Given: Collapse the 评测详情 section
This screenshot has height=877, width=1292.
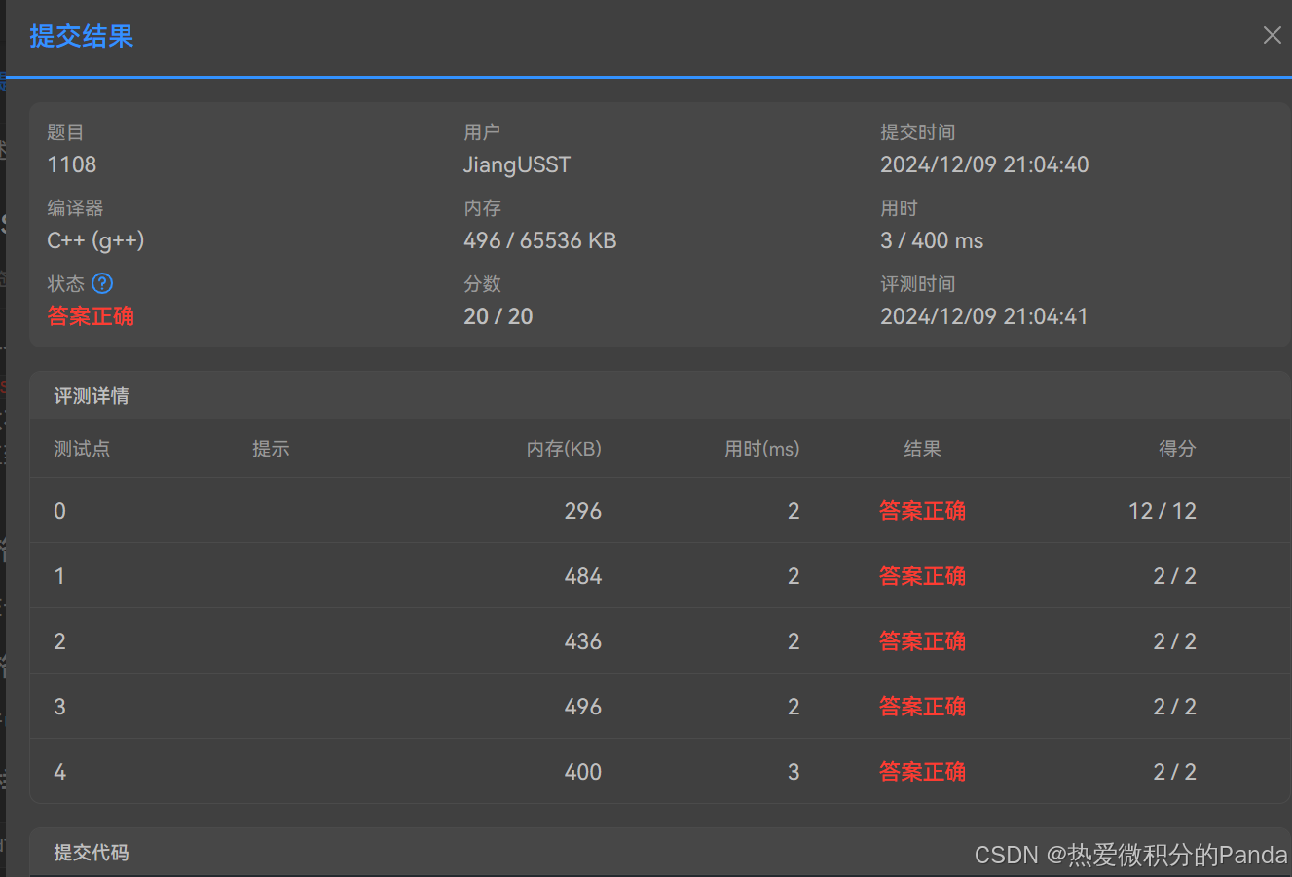Looking at the screenshot, I should point(92,395).
